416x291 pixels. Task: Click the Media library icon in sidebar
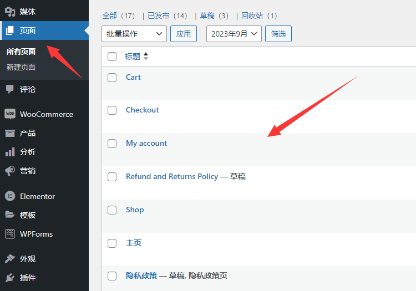(x=10, y=12)
